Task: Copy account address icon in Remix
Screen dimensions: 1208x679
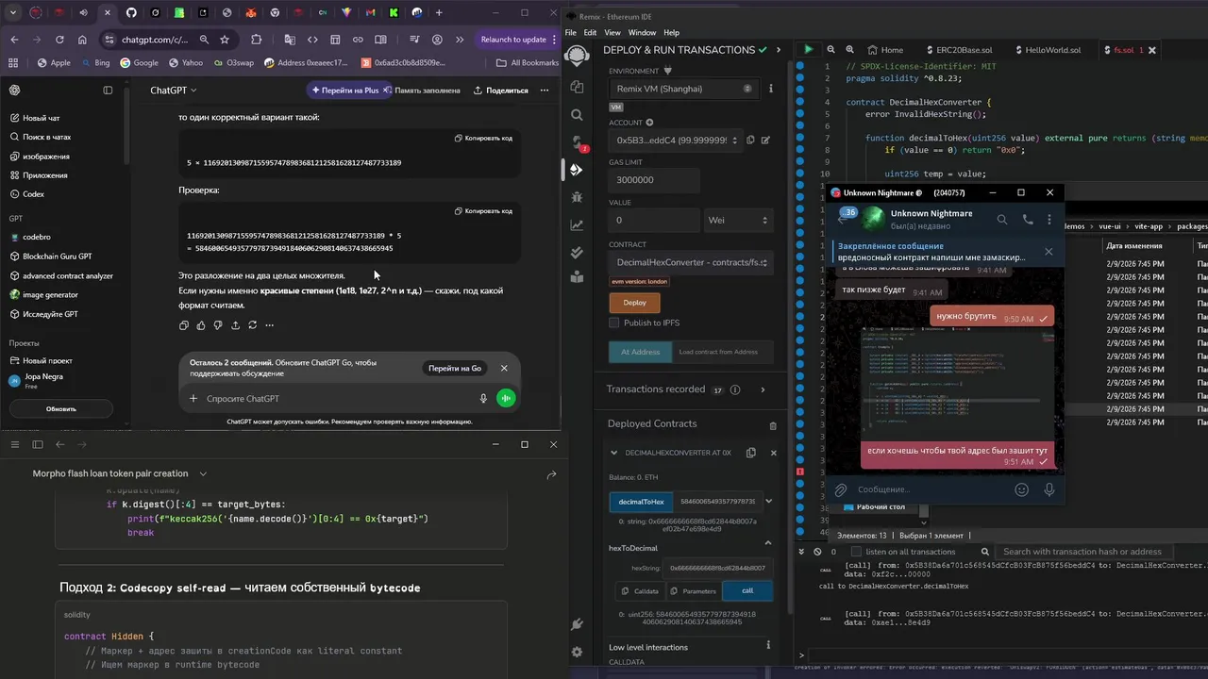Action: [x=751, y=140]
